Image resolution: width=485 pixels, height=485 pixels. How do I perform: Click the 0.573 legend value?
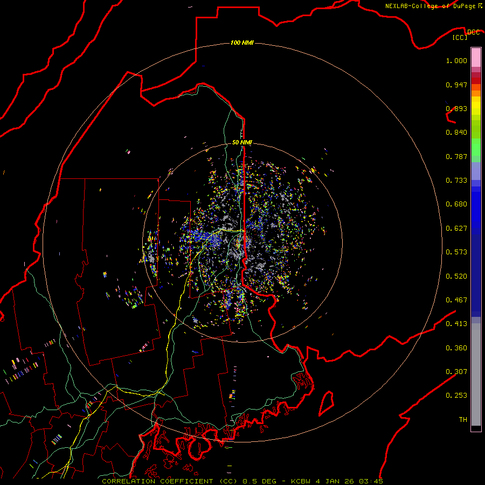coord(456,252)
